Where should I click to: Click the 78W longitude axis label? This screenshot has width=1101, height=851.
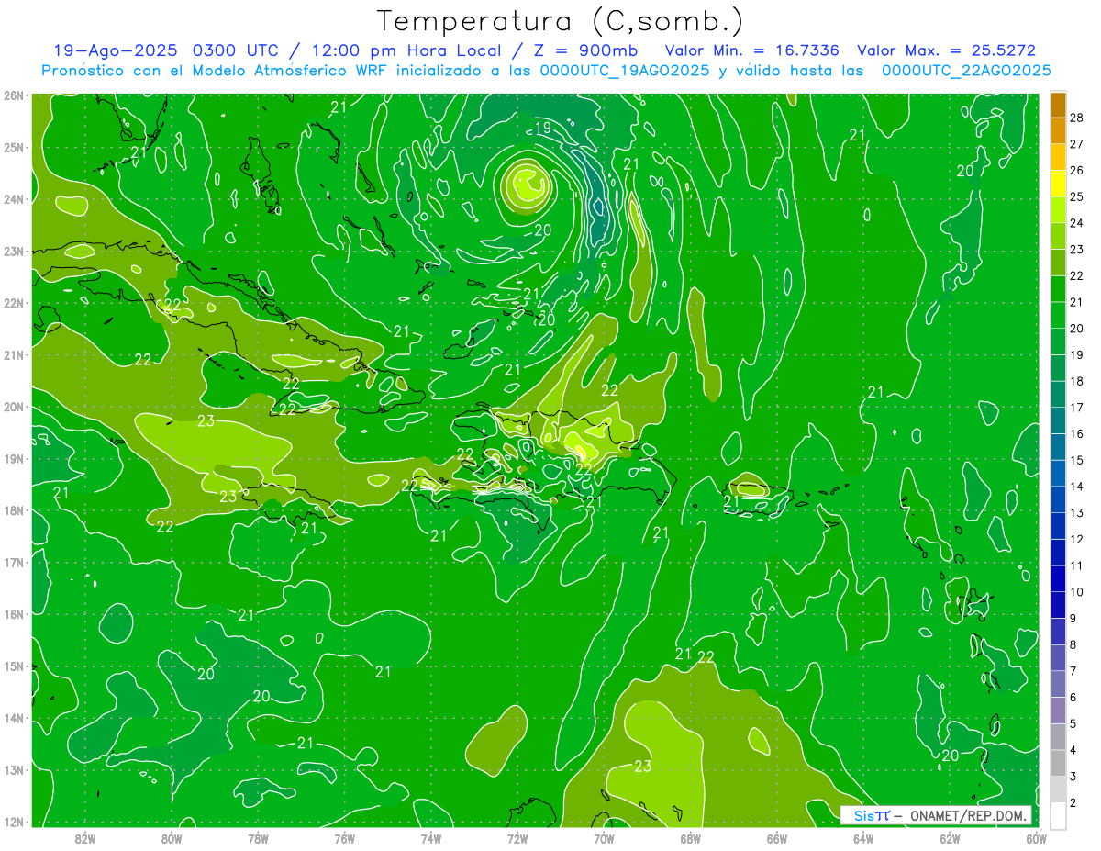pyautogui.click(x=258, y=838)
